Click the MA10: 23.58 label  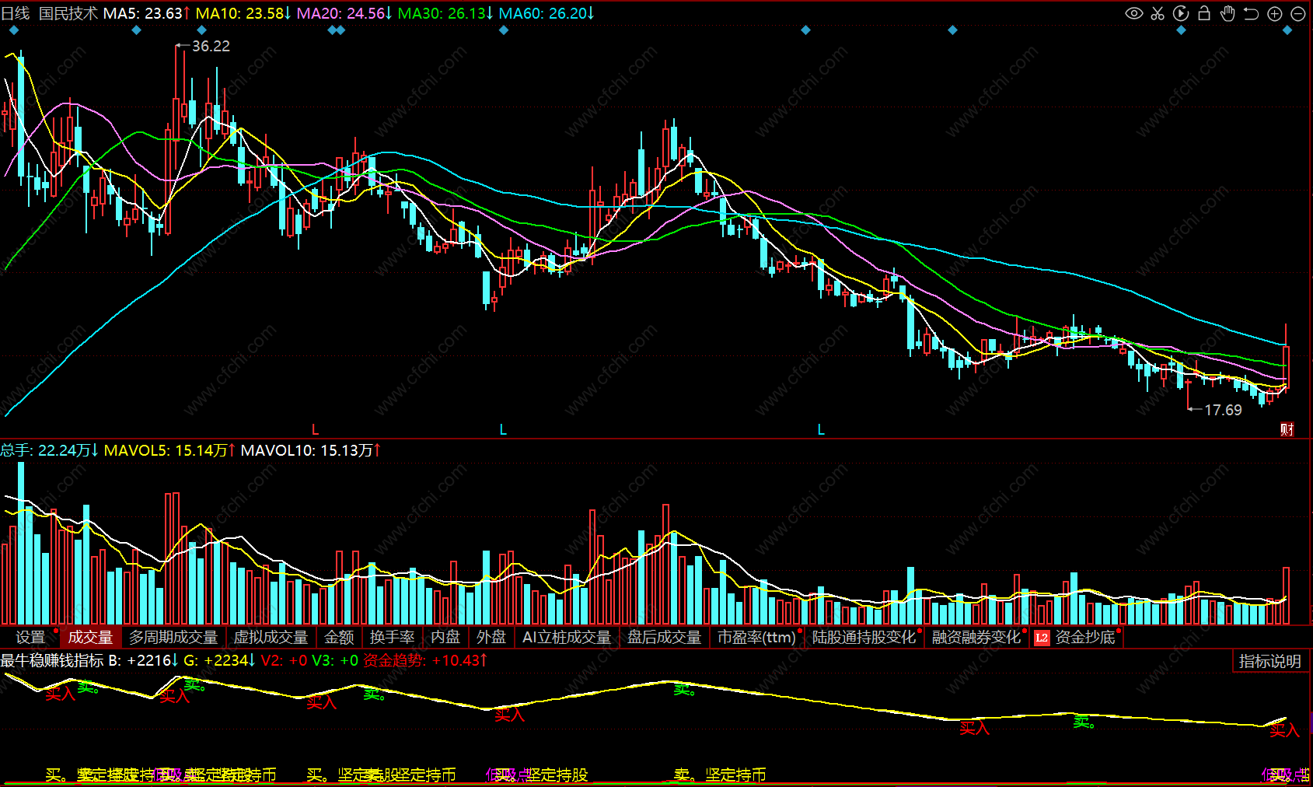243,13
